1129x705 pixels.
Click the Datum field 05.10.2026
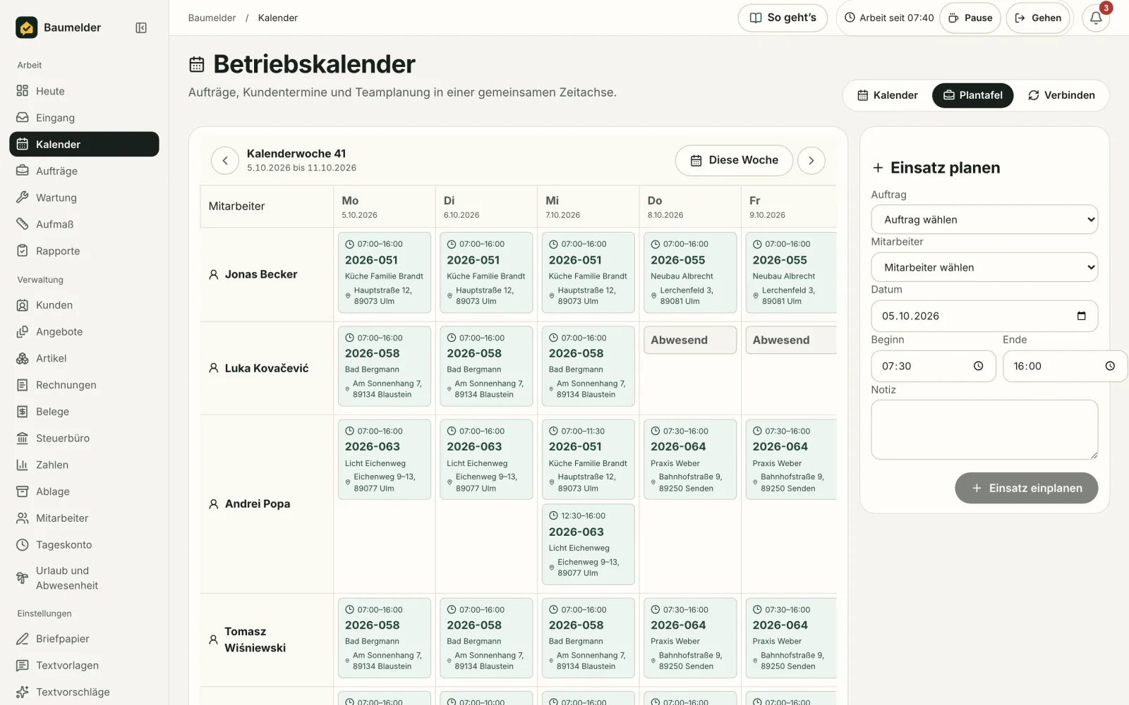tap(984, 316)
